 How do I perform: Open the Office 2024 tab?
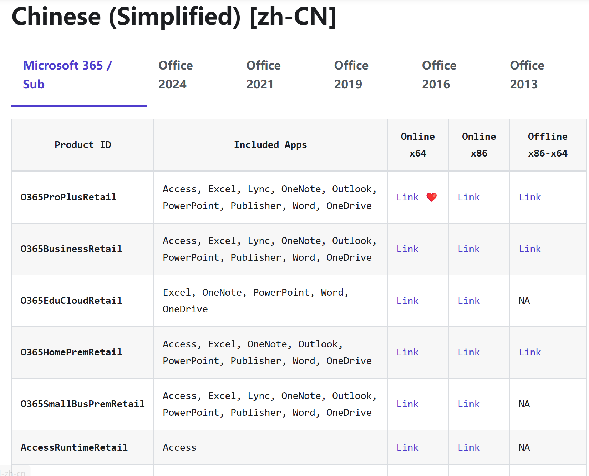(x=176, y=75)
